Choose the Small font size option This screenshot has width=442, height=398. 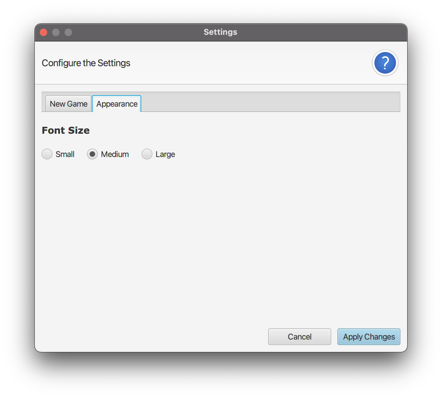point(47,154)
